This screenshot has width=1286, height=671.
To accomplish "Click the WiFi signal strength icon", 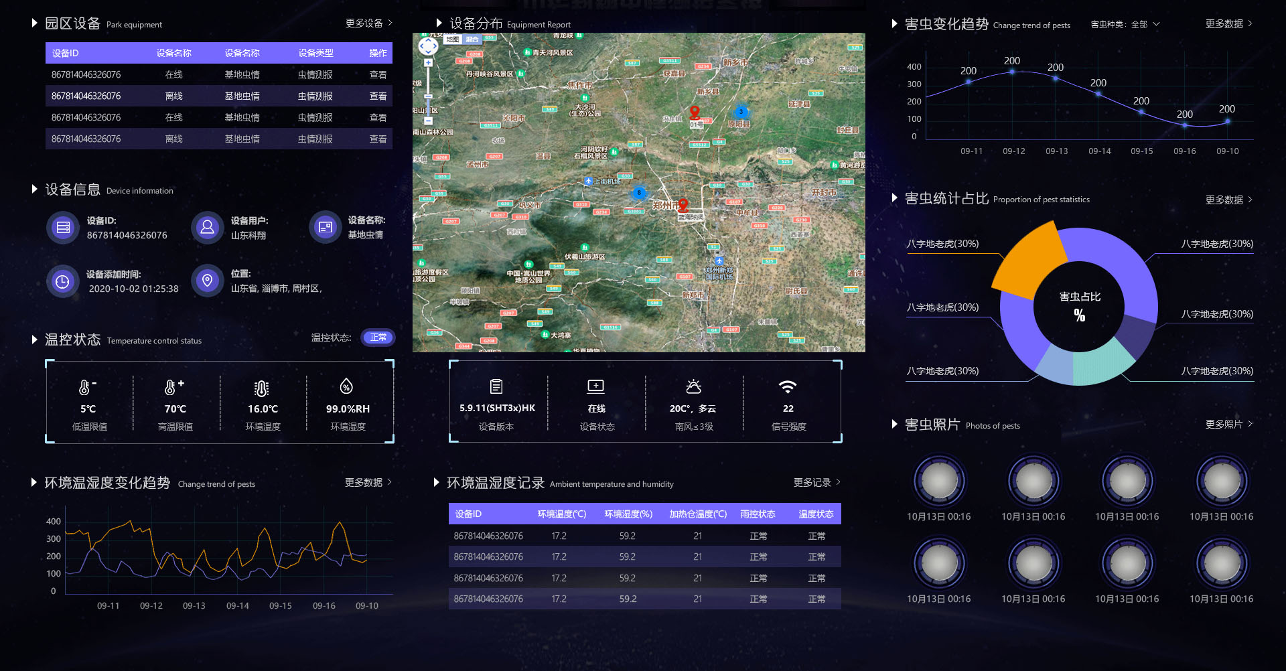I will click(788, 387).
